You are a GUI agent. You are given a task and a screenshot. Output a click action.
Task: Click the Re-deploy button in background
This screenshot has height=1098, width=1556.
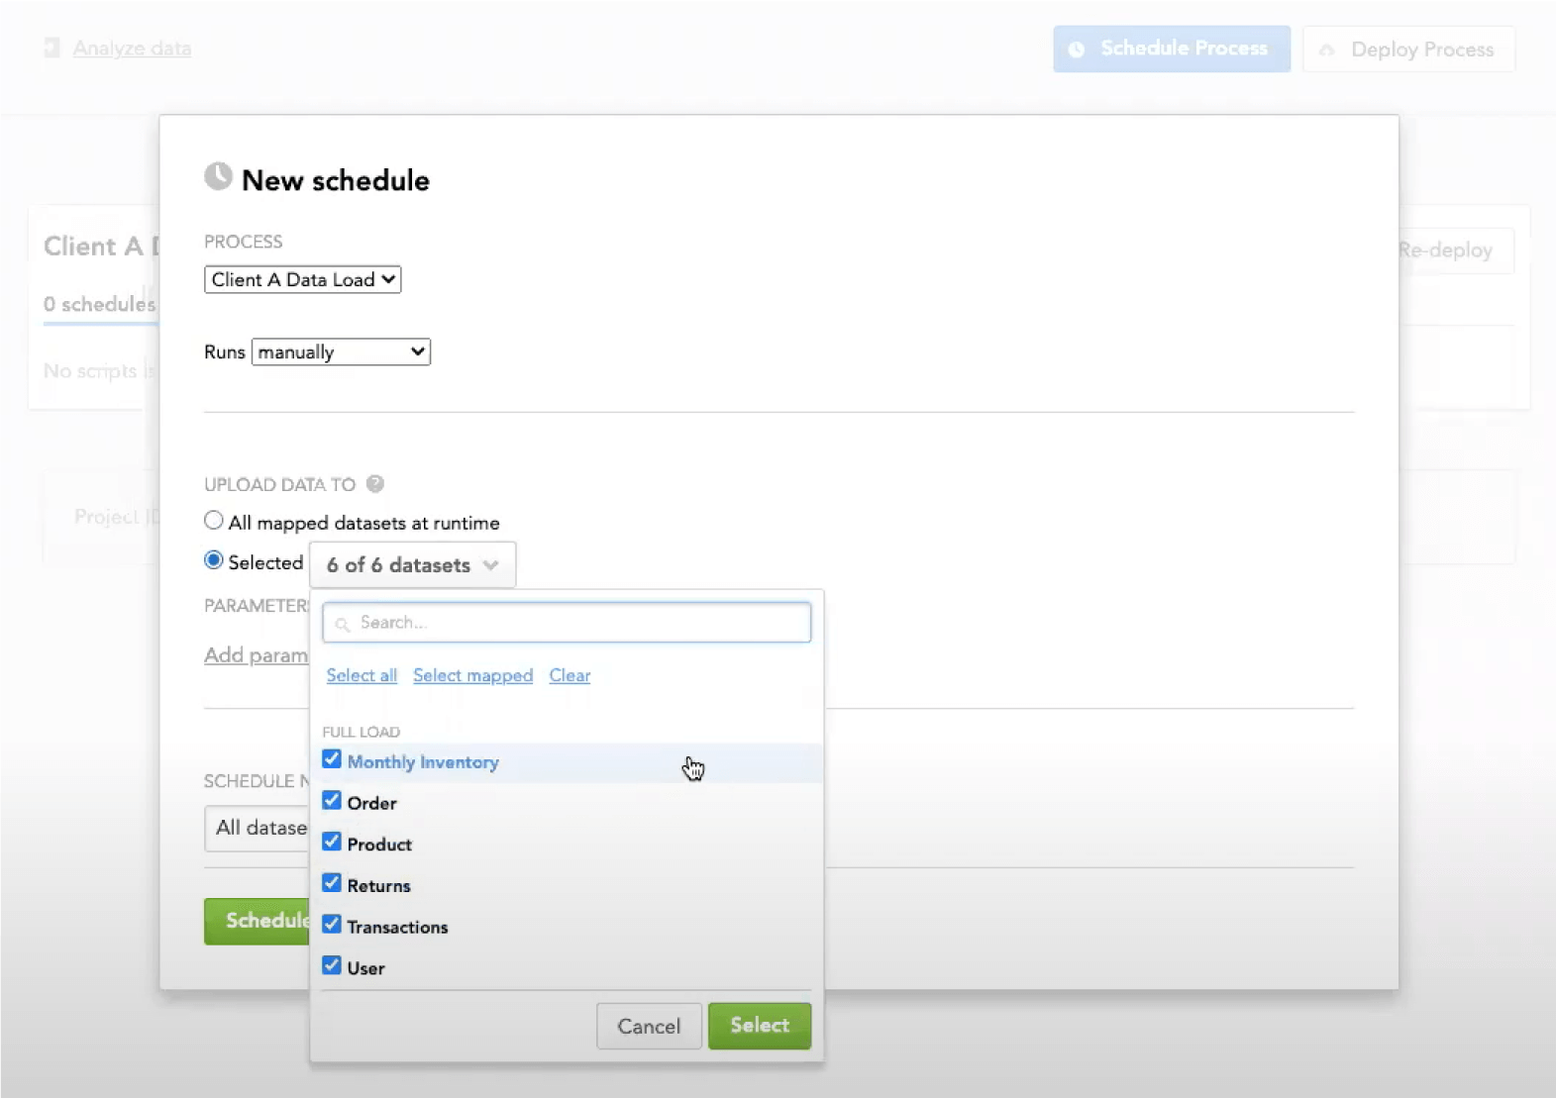1455,250
